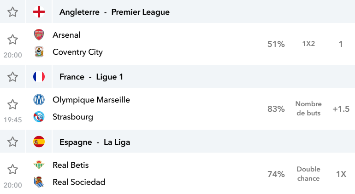Click the Olympique Marseille logo
This screenshot has width=355, height=194.
pyautogui.click(x=39, y=100)
